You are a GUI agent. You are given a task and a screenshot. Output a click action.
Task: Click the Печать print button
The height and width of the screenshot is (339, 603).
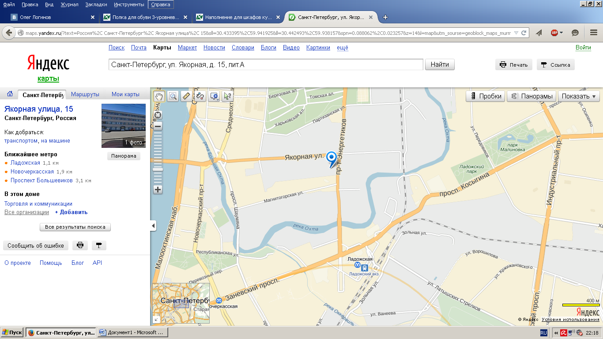[514, 65]
